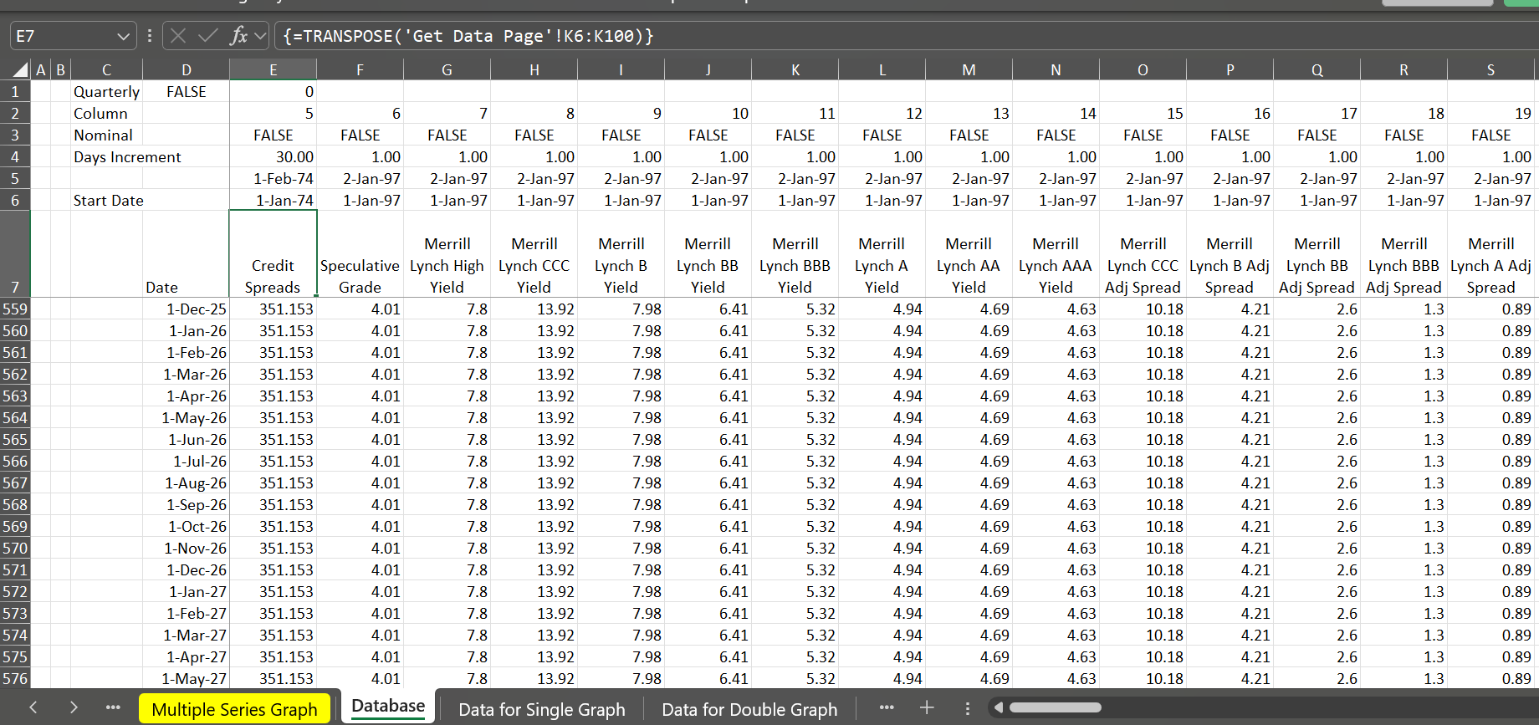The width and height of the screenshot is (1539, 725).
Task: Select the Merrill Lynch AAA Yield header
Action: pyautogui.click(x=1056, y=253)
